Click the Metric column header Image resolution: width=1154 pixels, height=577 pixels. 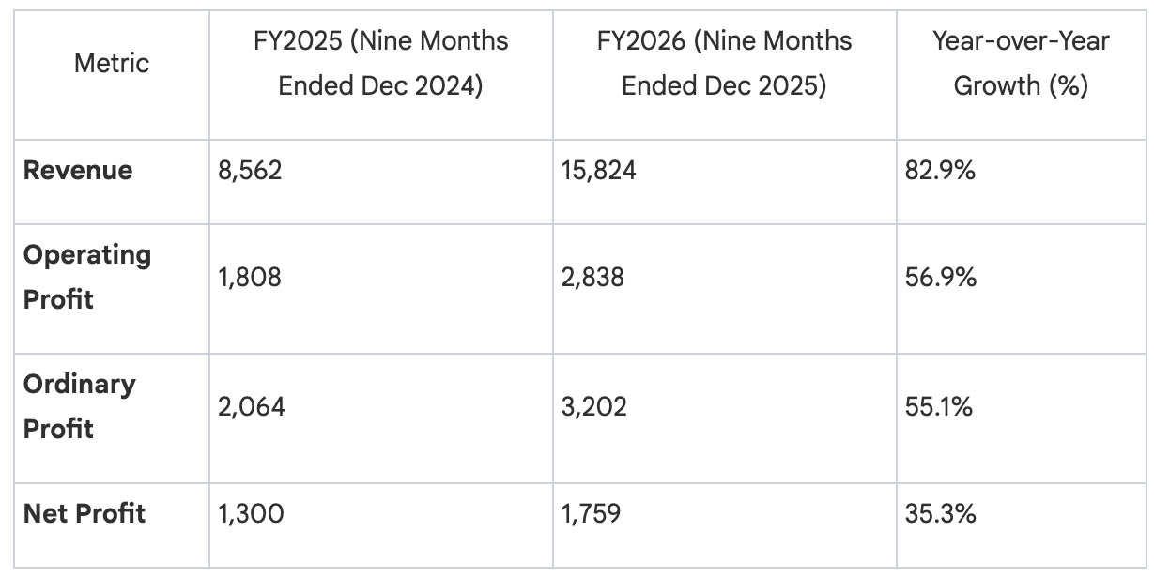click(x=112, y=64)
